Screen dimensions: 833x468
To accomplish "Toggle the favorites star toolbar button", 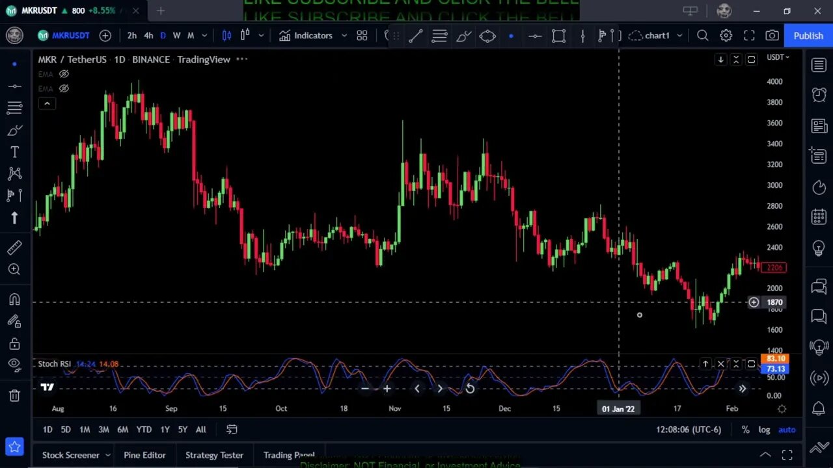I will (x=14, y=447).
